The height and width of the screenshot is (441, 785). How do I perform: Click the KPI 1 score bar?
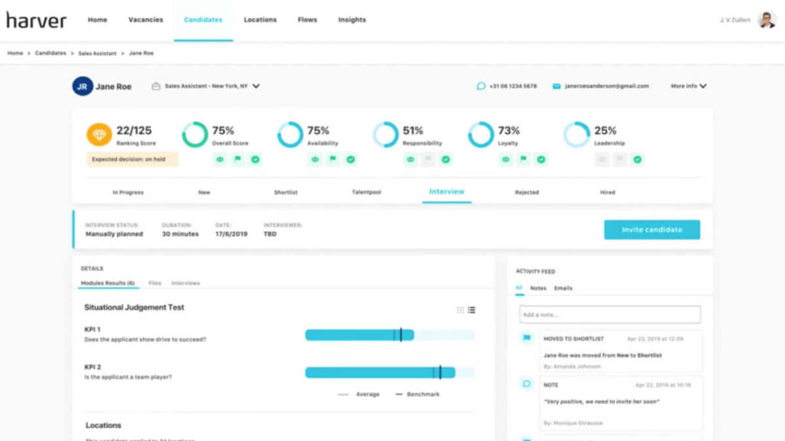(389, 335)
